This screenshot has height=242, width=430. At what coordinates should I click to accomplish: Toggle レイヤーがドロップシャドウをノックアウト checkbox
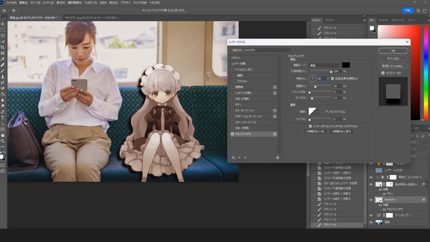310,126
